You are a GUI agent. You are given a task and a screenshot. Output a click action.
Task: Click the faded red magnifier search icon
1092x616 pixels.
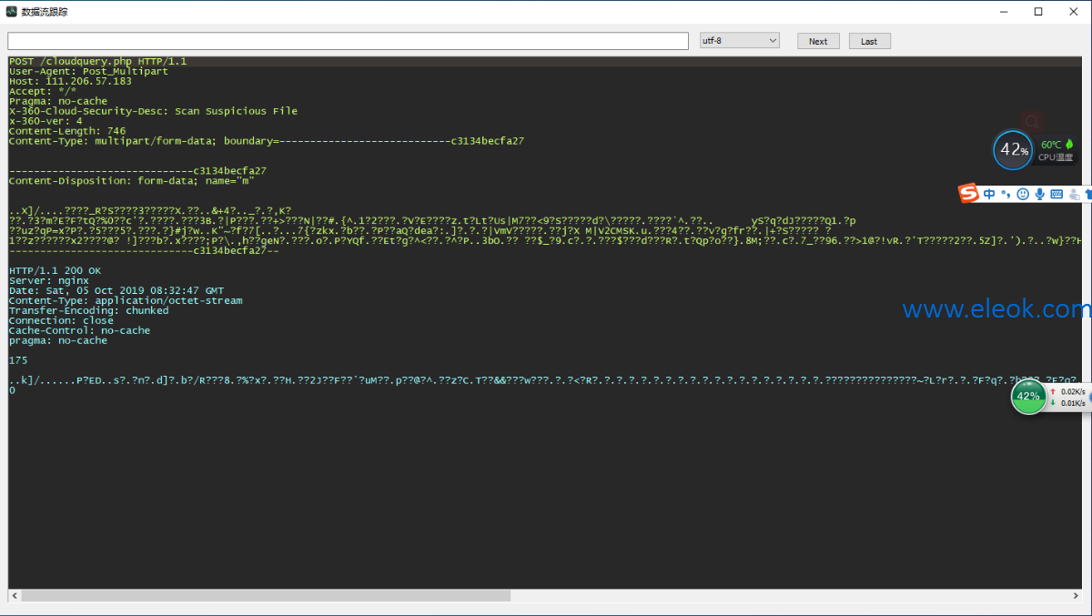(x=1032, y=122)
